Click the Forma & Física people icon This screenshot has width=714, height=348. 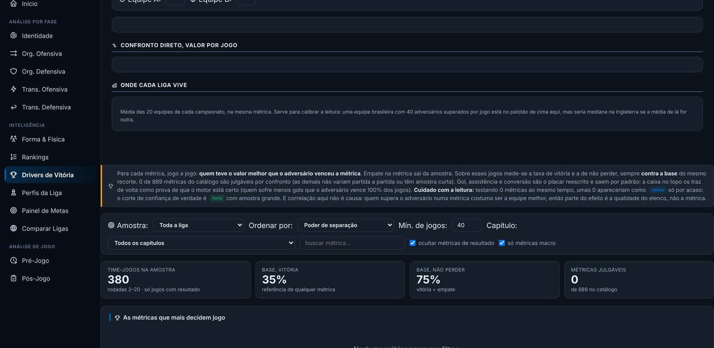coord(13,139)
